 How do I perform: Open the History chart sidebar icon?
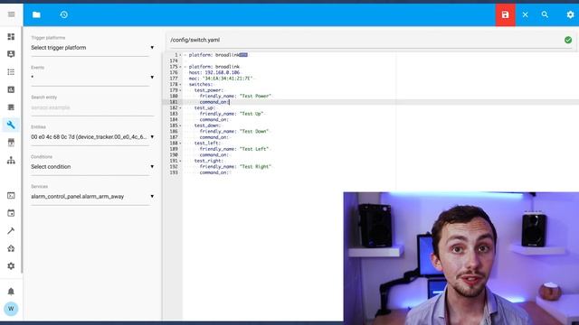[11, 89]
